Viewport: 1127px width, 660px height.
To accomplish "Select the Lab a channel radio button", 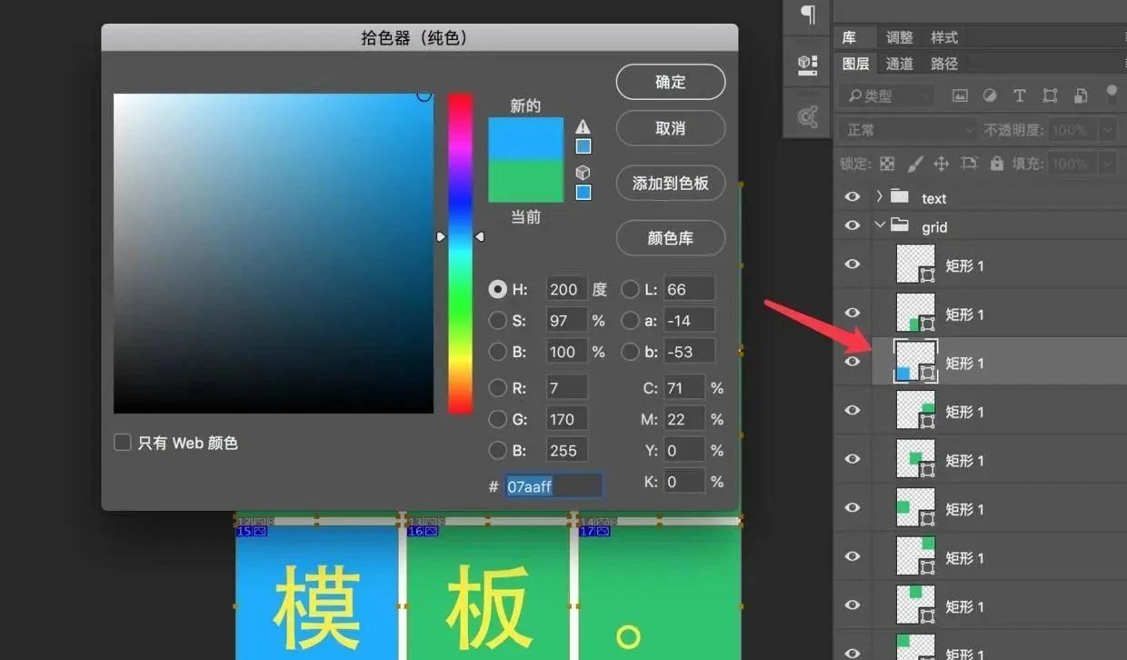I will 630,320.
